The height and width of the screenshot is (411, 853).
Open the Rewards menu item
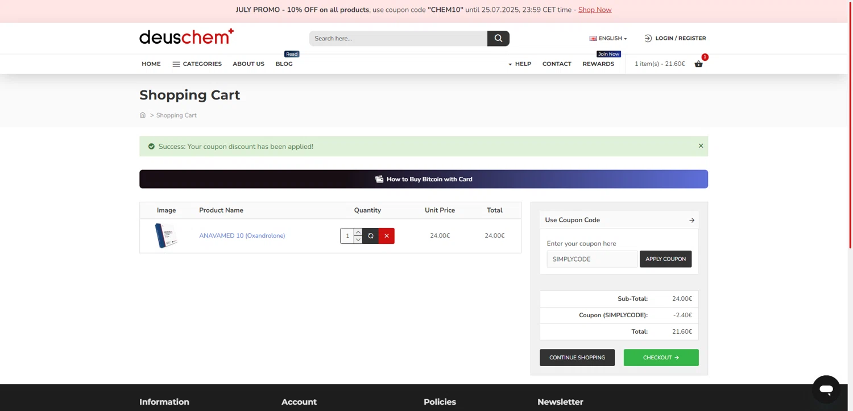(x=598, y=64)
